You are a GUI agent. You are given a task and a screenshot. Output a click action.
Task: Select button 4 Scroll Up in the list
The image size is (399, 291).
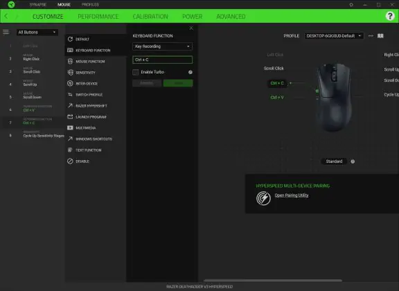pyautogui.click(x=33, y=84)
